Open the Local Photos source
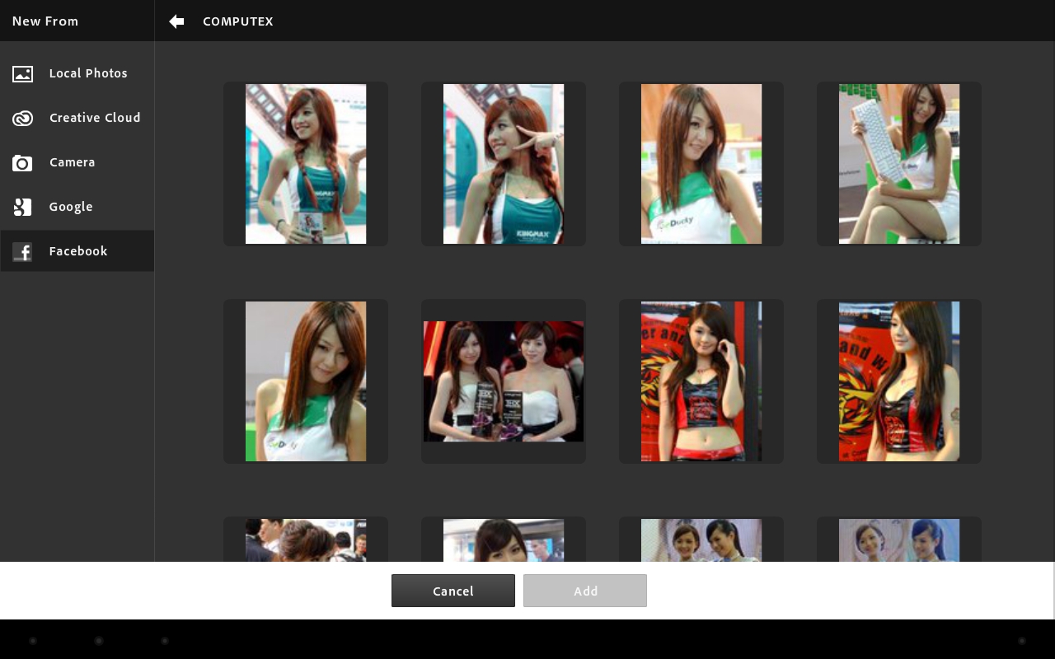The height and width of the screenshot is (659, 1055). tap(88, 73)
